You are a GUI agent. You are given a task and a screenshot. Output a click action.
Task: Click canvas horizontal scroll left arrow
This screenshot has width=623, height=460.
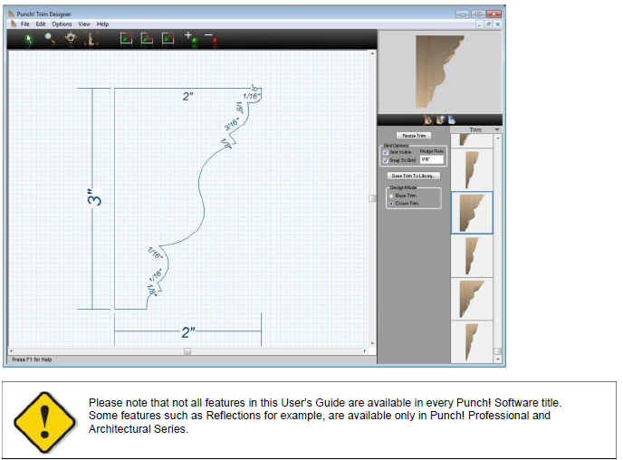[11, 351]
